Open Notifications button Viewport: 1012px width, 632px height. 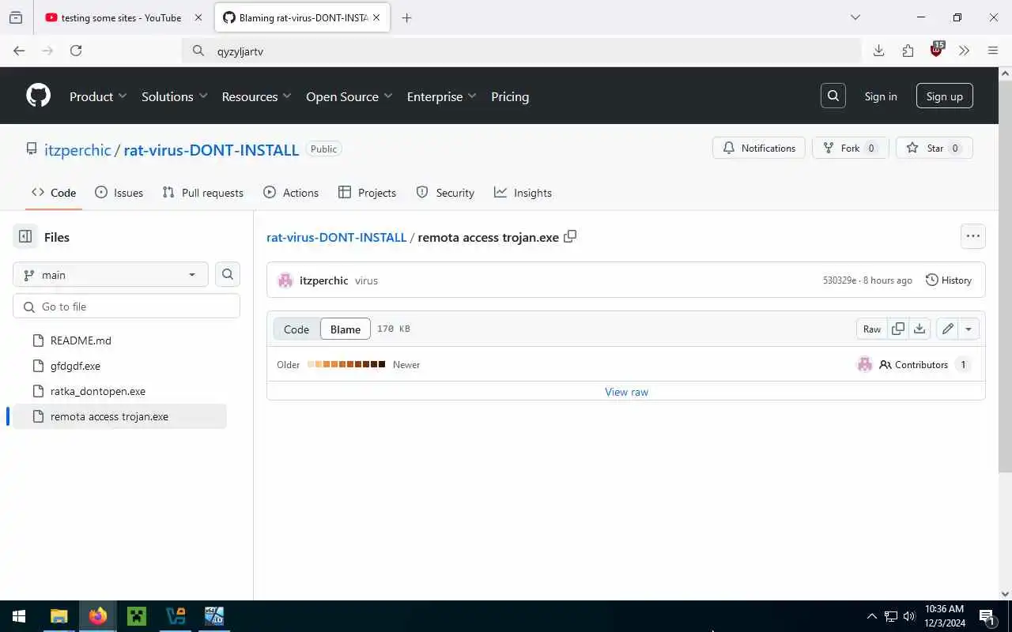759,148
